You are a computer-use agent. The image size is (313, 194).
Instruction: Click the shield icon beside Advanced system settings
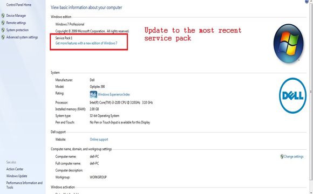click(x=3, y=37)
